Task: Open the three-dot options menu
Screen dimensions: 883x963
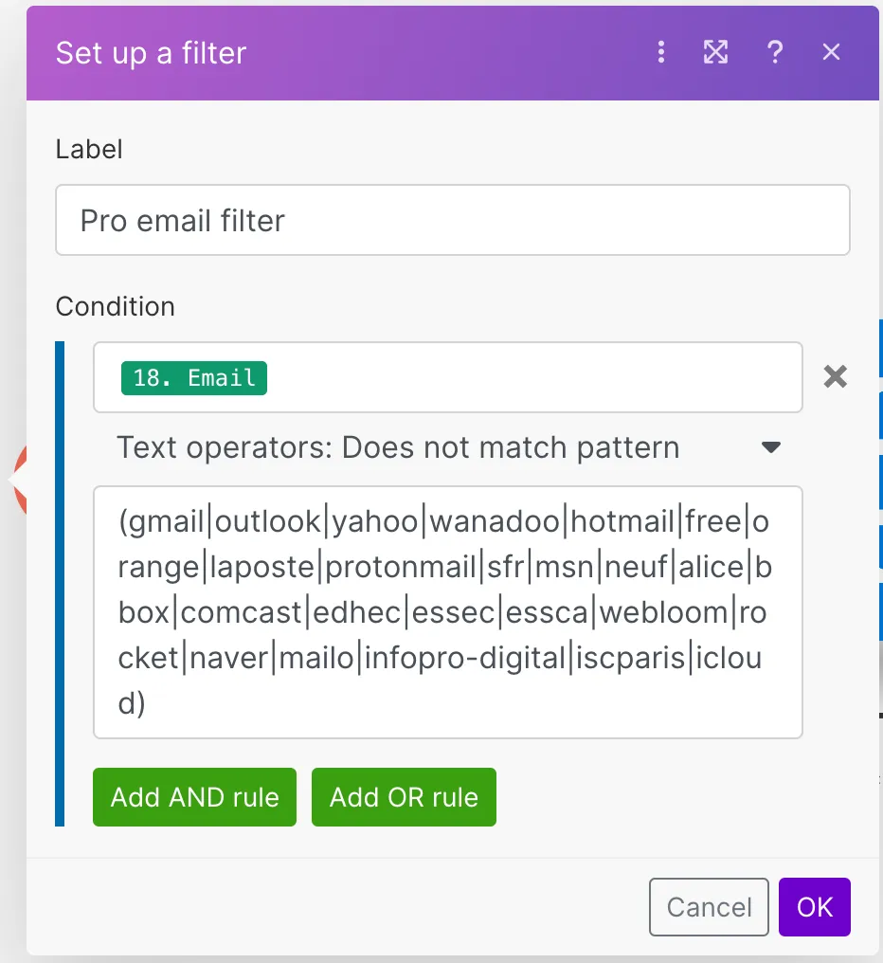Action: pyautogui.click(x=660, y=52)
